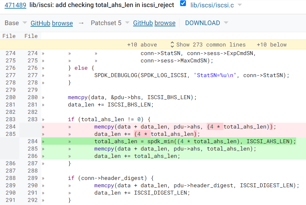Click the expand arrows icon before Show 273

(172, 45)
